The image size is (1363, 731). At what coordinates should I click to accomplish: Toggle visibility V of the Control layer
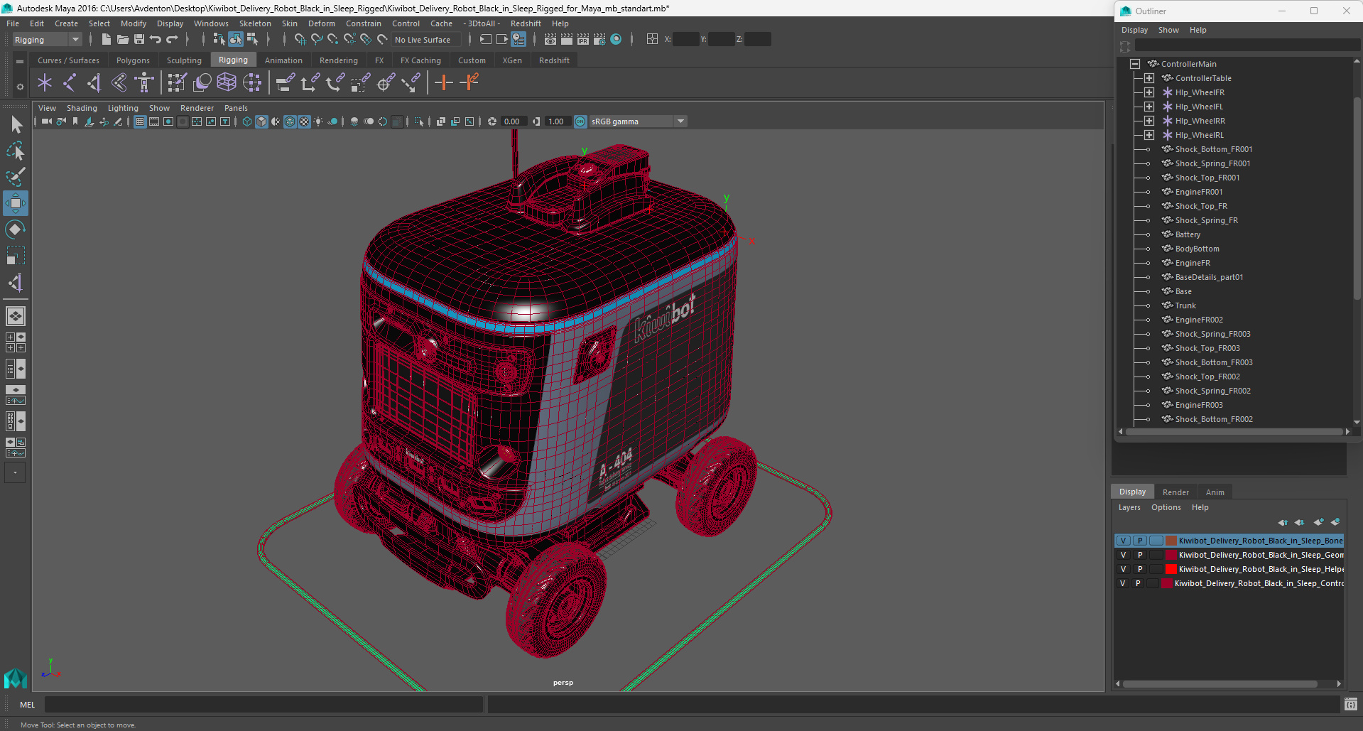[x=1122, y=583]
